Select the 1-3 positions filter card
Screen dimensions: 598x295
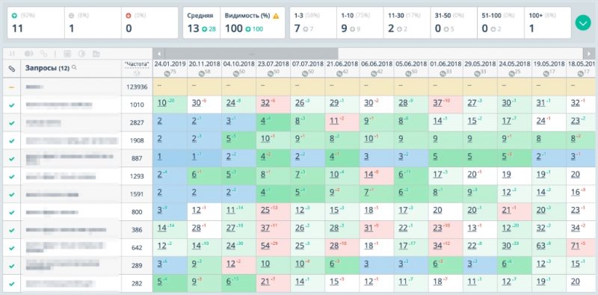coord(313,23)
